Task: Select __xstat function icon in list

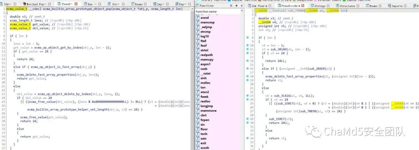Action: 198,73
